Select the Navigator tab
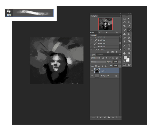Viewport: 153px width, 132px height. (94, 16)
